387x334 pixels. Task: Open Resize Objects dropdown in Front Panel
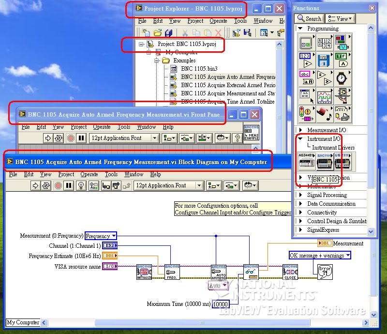(x=204, y=138)
